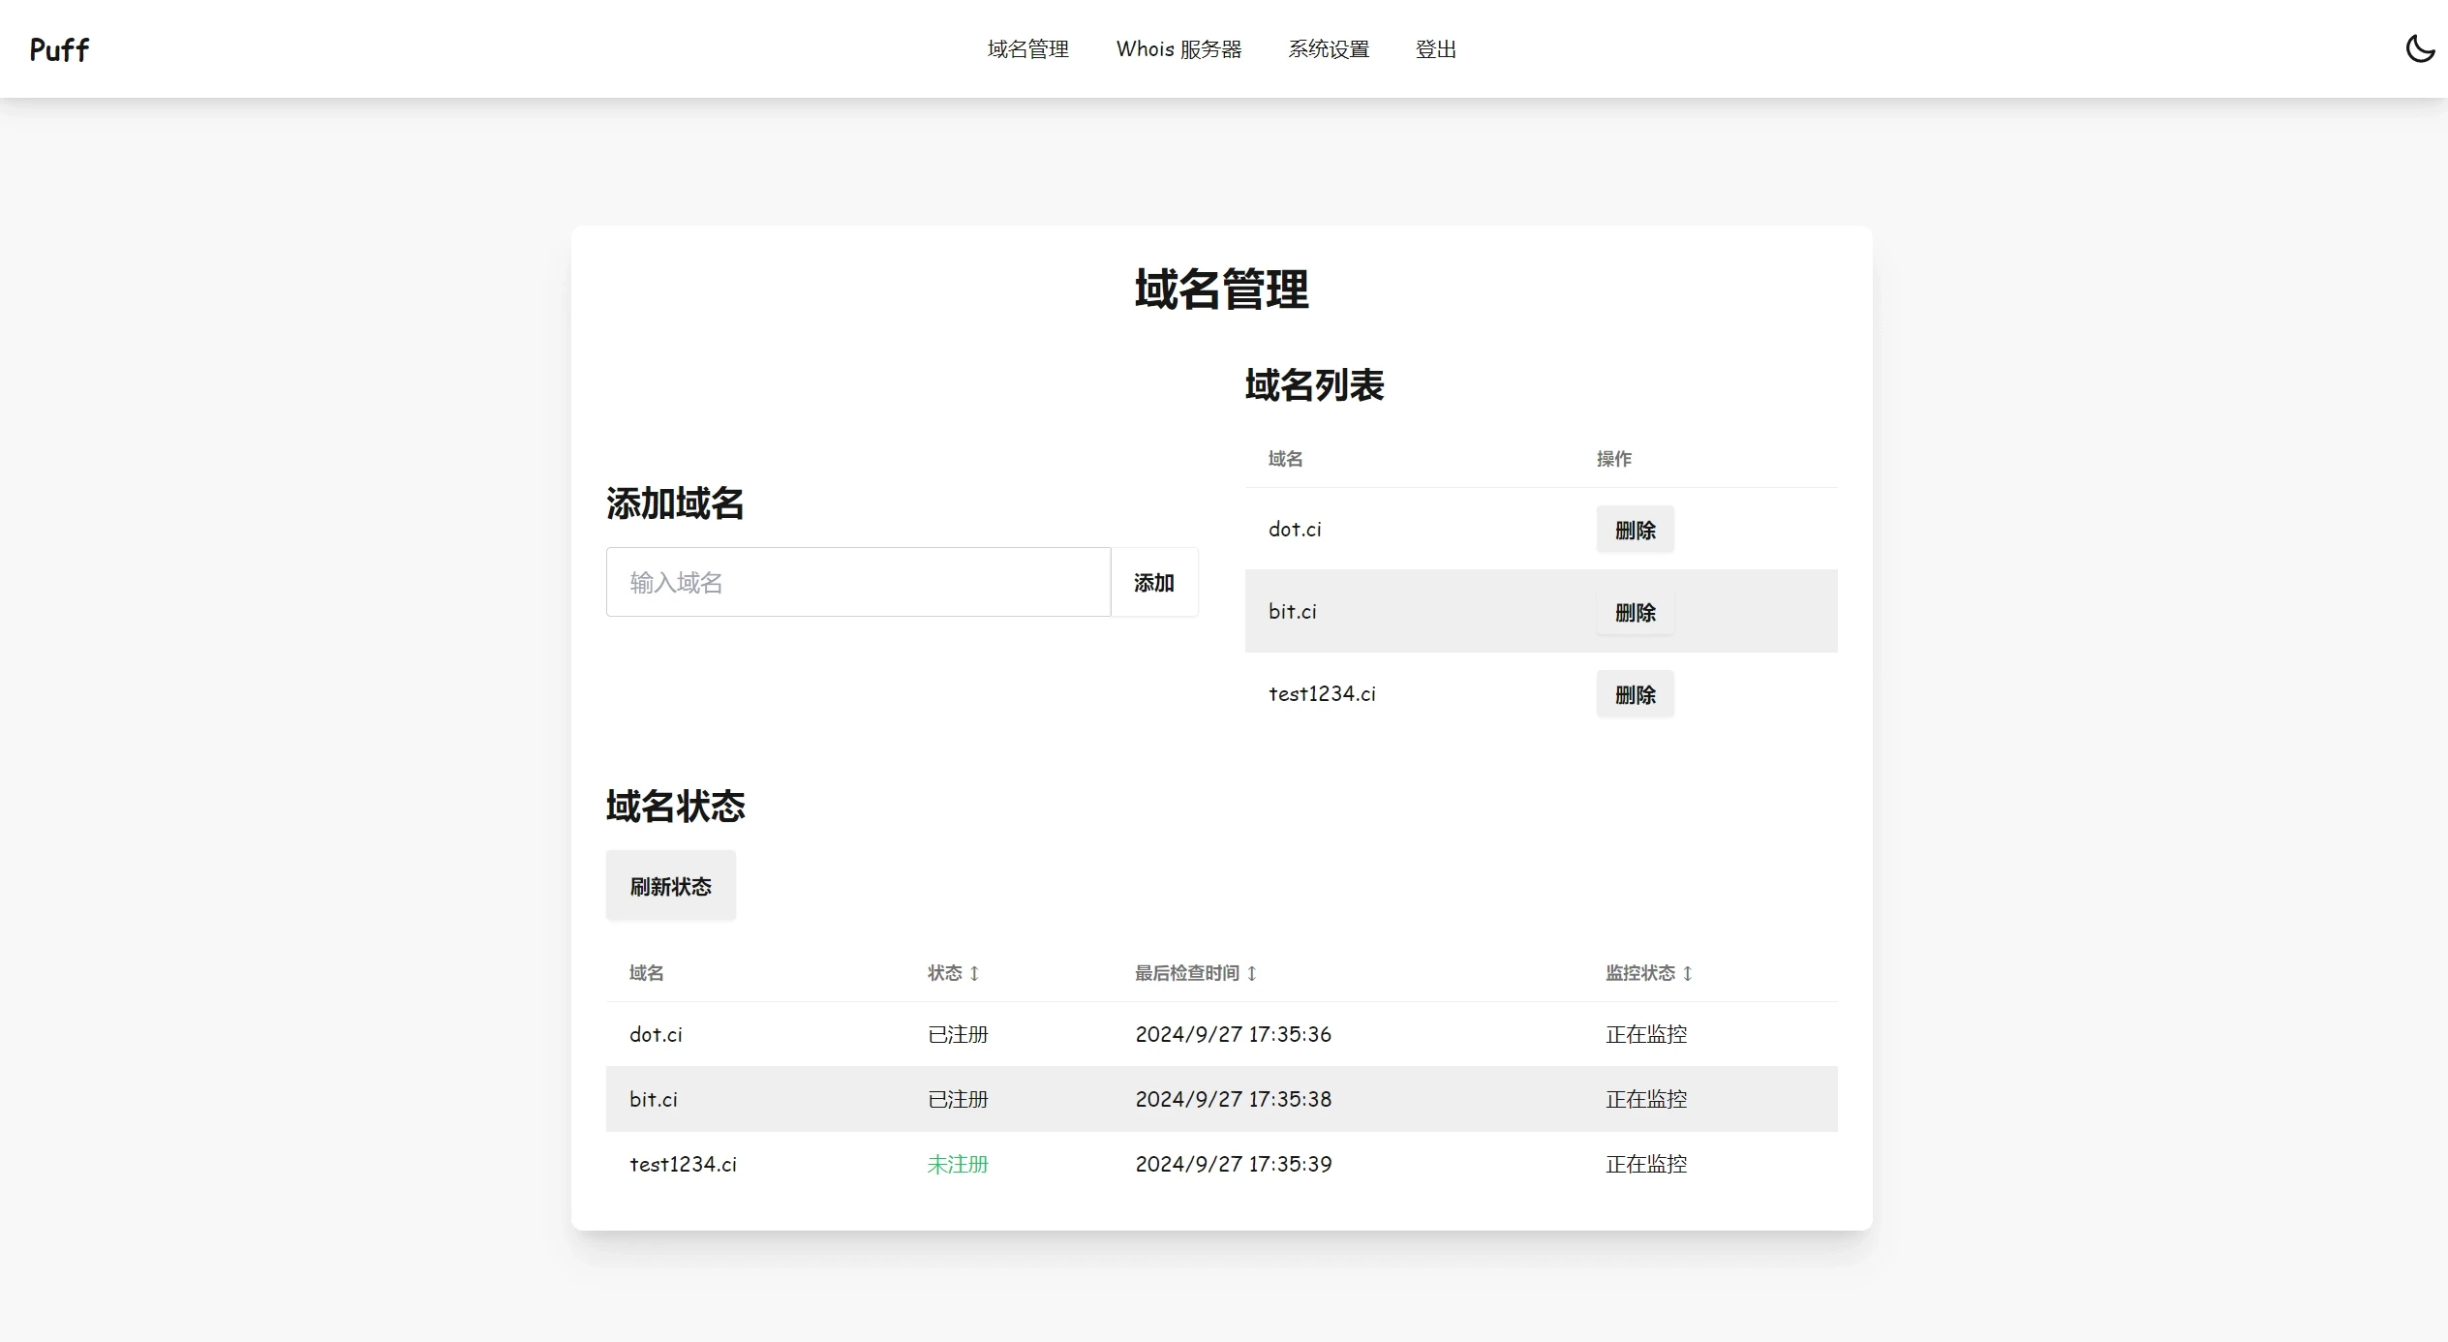This screenshot has height=1342, width=2448.
Task: Open the Whois 服务器 page
Action: [x=1178, y=48]
